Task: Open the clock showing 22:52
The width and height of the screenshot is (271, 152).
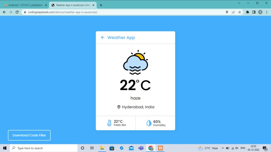Action: 254,148
